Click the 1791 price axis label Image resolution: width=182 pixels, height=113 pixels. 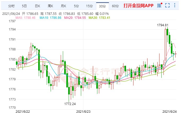[x=12, y=40]
